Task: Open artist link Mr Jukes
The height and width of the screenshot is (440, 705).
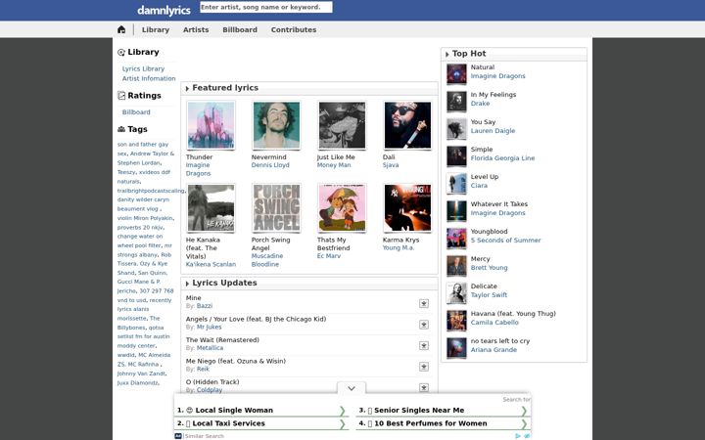Action: click(210, 327)
